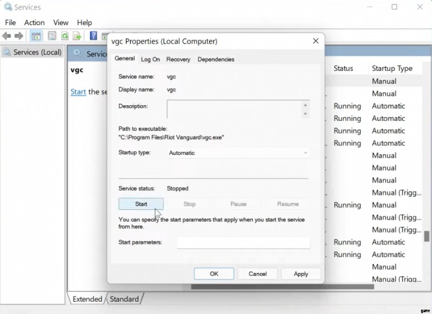Click the Cancel button in the dialog
Viewport: 432px width, 314px height.
point(258,274)
